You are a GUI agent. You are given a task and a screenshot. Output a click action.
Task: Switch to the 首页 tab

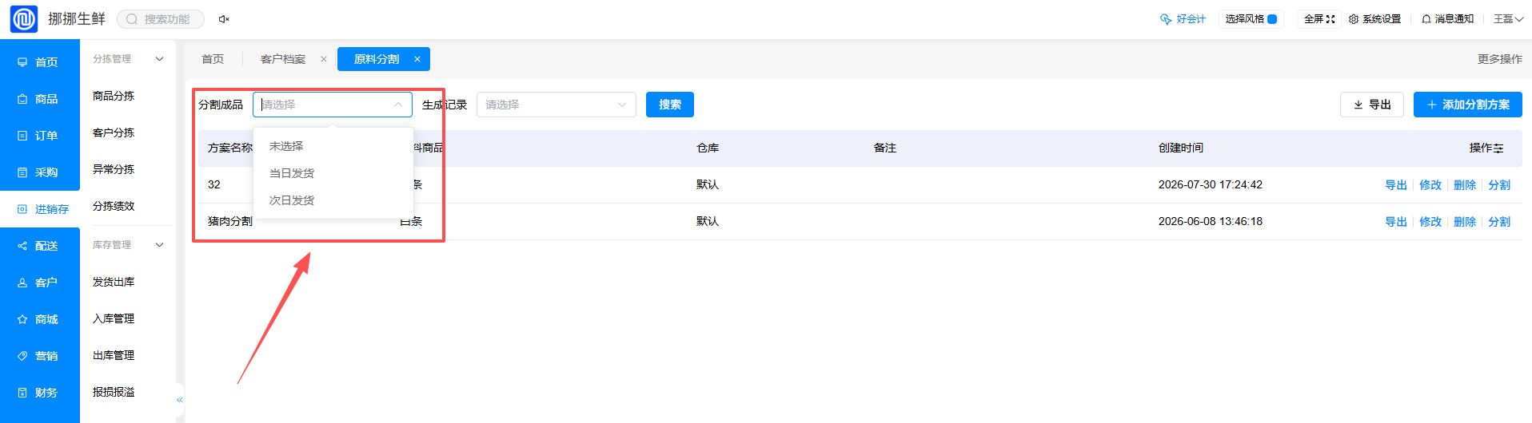pos(213,59)
